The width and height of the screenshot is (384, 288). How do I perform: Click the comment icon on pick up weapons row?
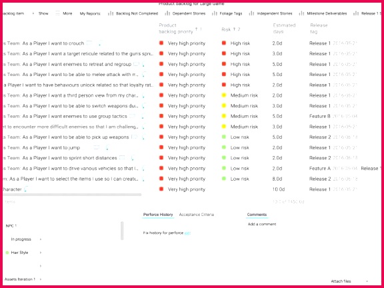134,137
